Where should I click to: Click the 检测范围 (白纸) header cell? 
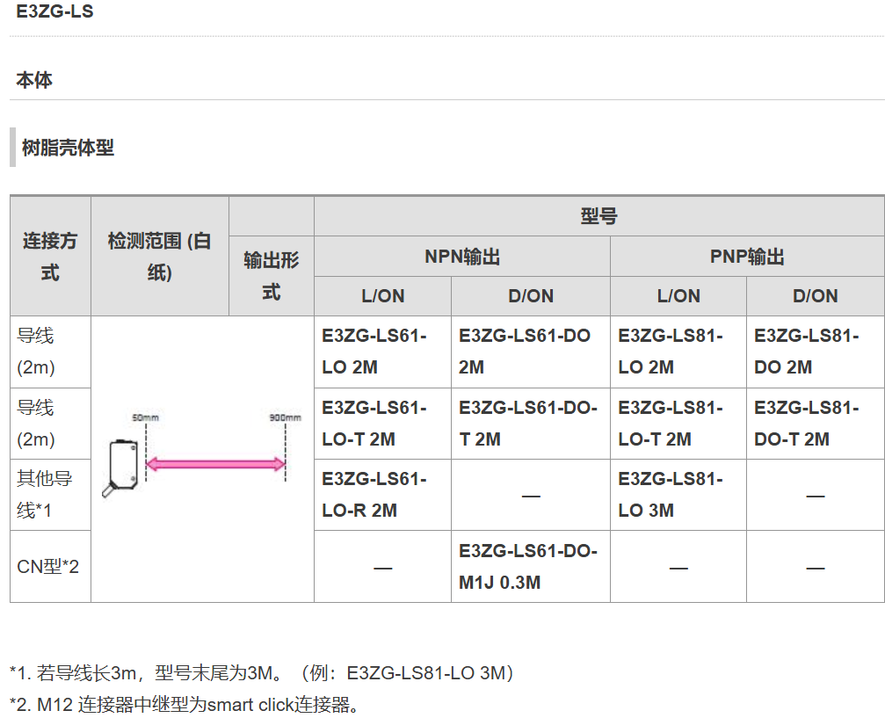pyautogui.click(x=159, y=257)
